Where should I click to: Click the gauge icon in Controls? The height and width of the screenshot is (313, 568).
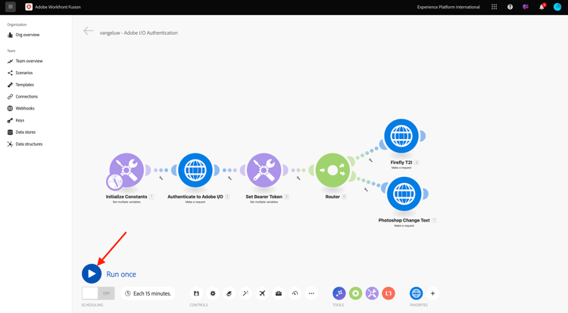tap(295, 293)
